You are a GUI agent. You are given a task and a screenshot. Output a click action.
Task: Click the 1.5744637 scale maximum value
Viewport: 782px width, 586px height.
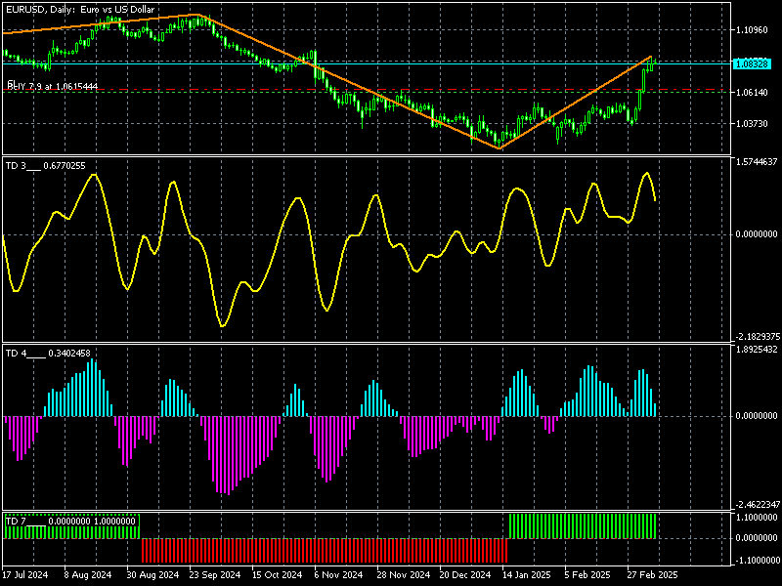(757, 161)
